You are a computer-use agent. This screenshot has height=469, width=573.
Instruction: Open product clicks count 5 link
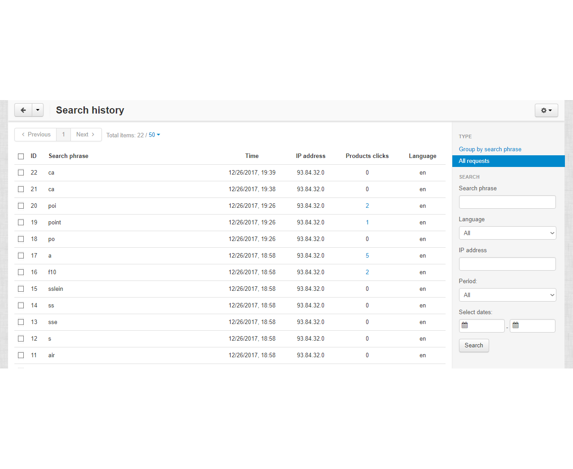(x=367, y=256)
